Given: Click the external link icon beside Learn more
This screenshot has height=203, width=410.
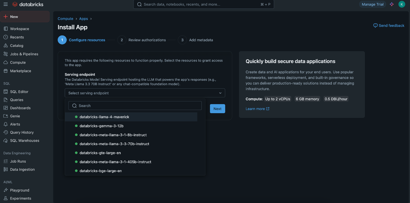Looking at the screenshot, I should (268, 109).
